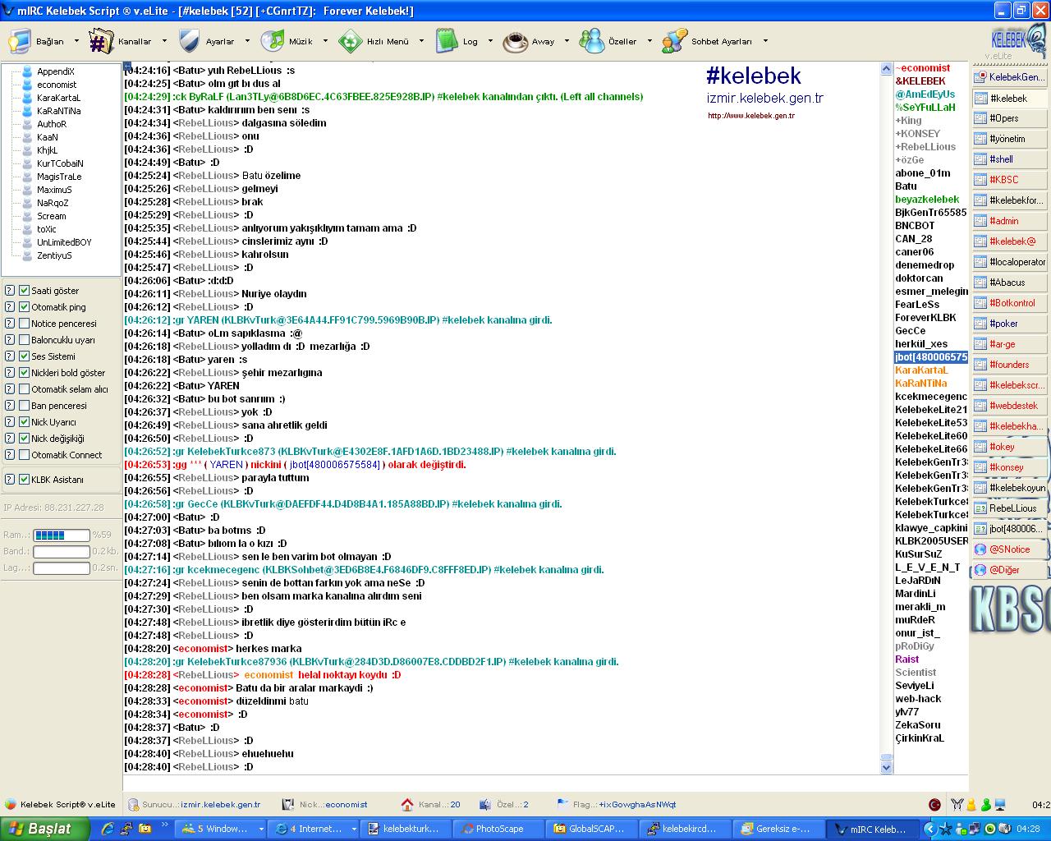Enable Otomatik selam alıcı checkbox
This screenshot has width=1051, height=841.
pos(25,389)
